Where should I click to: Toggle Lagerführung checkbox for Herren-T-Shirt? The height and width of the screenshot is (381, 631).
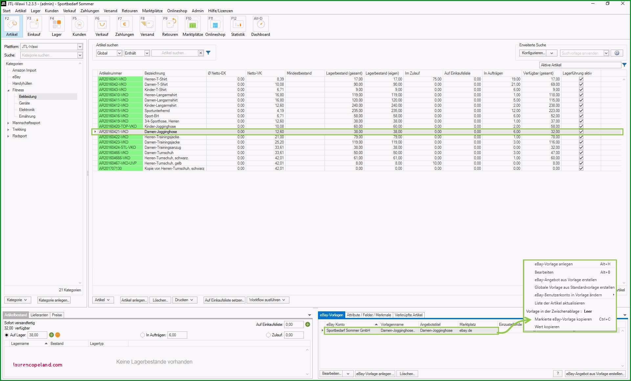(x=581, y=79)
